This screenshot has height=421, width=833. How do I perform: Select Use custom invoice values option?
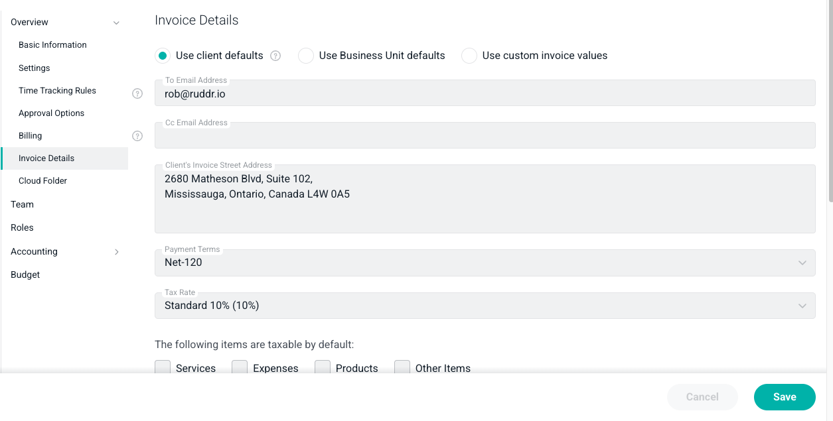click(x=469, y=56)
